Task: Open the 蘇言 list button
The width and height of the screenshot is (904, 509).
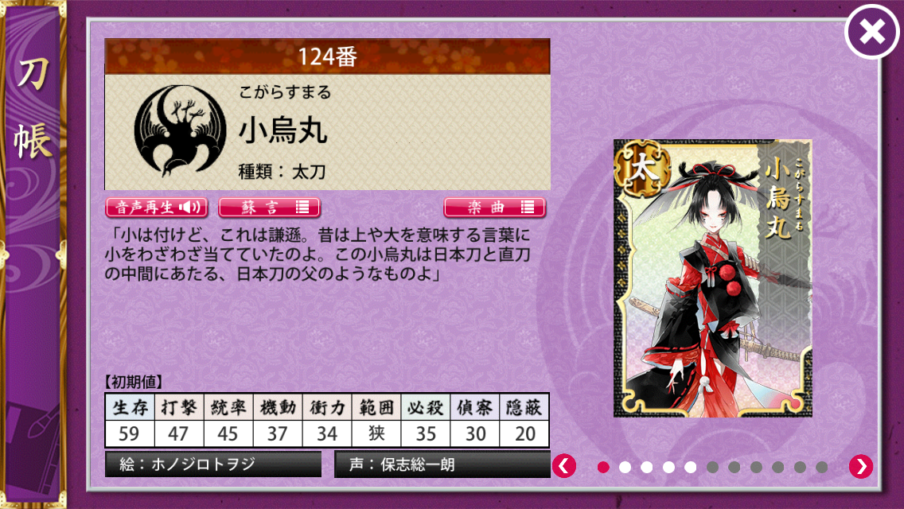Action: point(269,208)
